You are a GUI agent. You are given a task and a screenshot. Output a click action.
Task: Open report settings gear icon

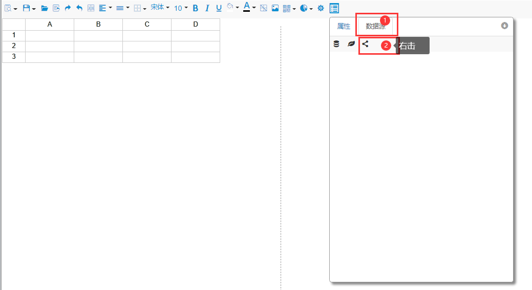(x=321, y=8)
